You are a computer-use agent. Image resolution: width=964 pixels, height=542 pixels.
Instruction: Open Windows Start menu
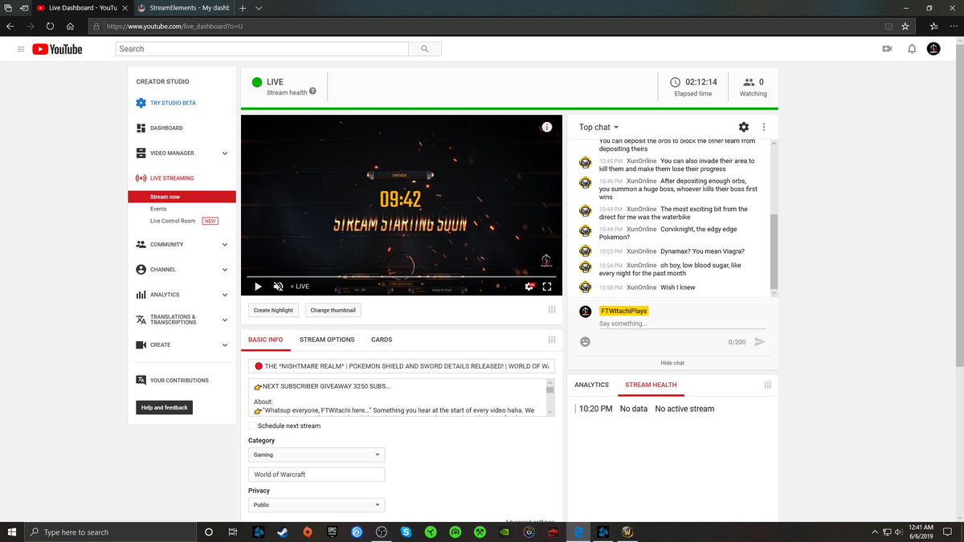12,532
